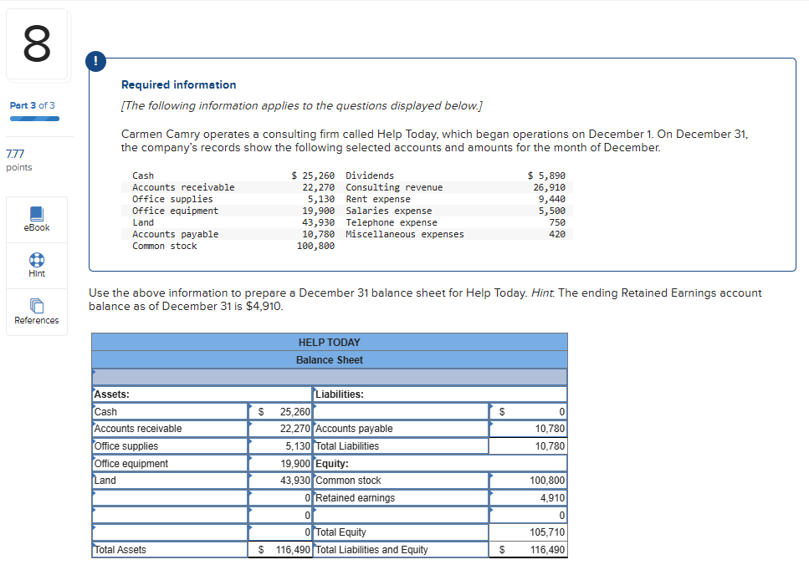
Task: Click the Total Equity value 105,710
Action: 547,532
